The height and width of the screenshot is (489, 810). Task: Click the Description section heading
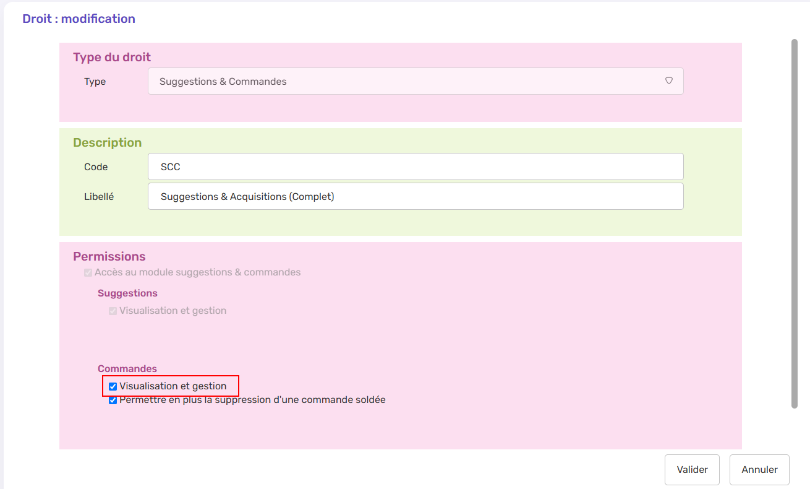tap(107, 142)
